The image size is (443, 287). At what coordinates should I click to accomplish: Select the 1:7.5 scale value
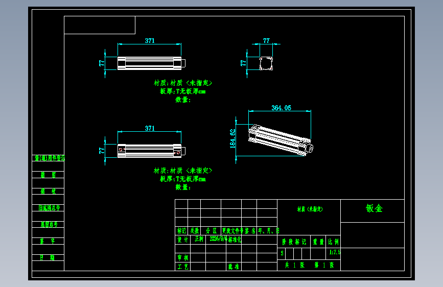tap(335, 252)
